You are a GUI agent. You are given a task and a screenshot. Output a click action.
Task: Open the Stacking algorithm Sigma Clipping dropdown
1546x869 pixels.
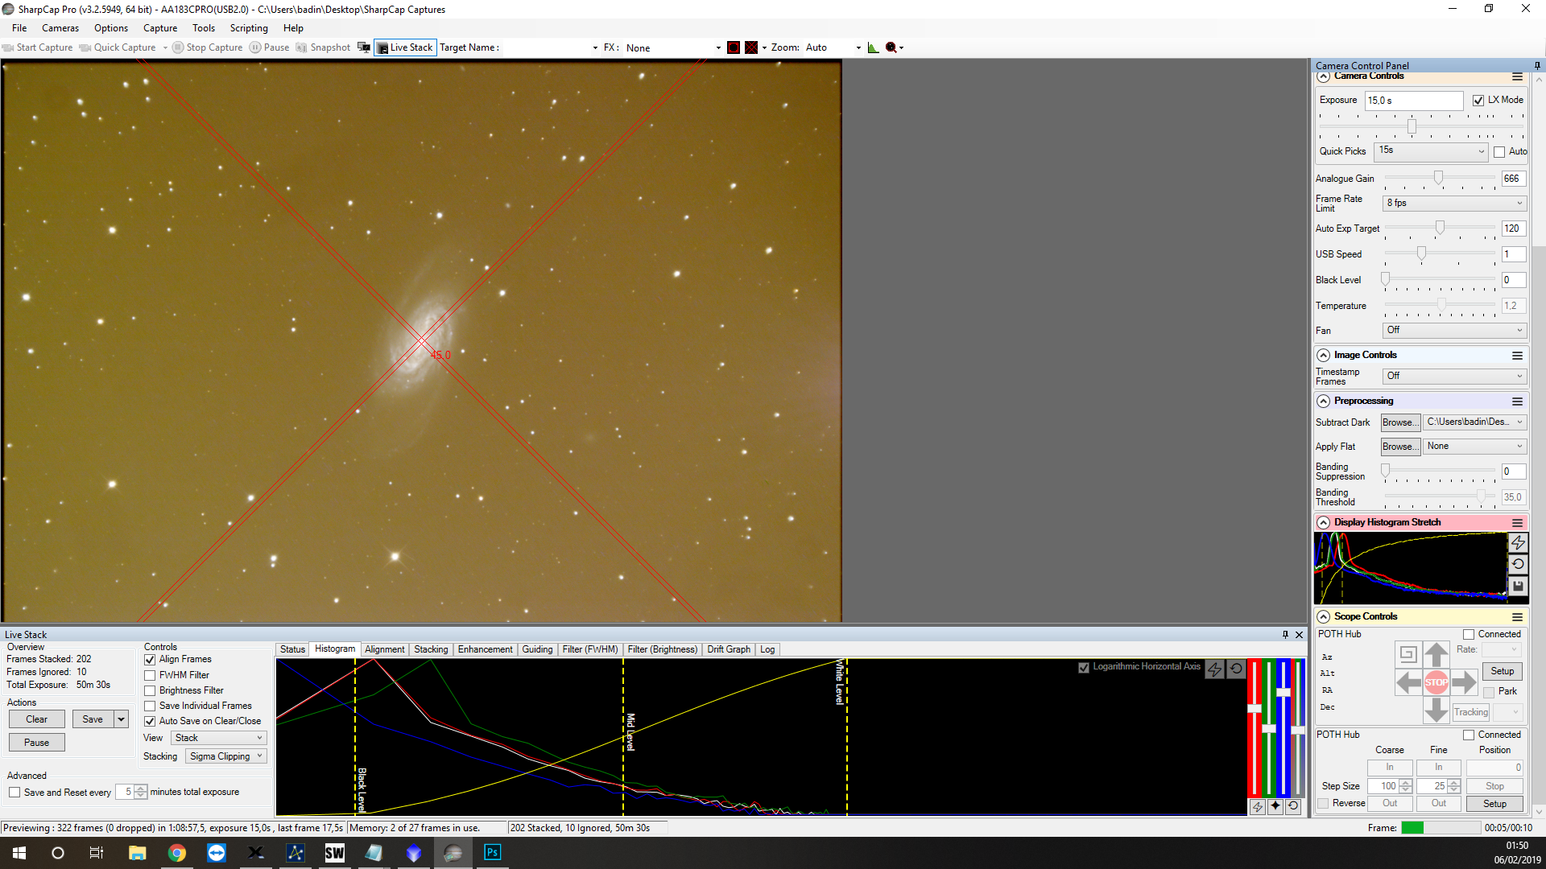[226, 756]
